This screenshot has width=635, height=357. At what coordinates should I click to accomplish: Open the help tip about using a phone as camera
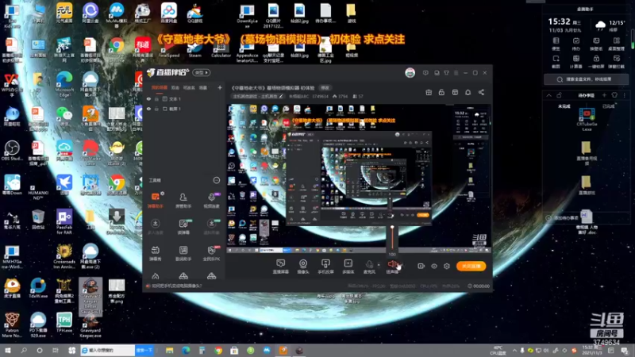[x=176, y=286]
